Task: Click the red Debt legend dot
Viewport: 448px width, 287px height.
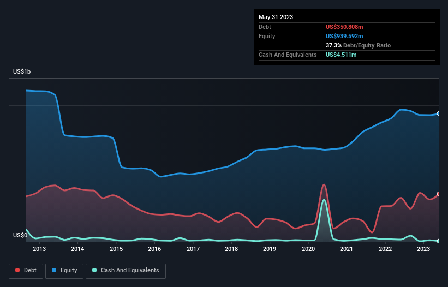Action: [17, 270]
